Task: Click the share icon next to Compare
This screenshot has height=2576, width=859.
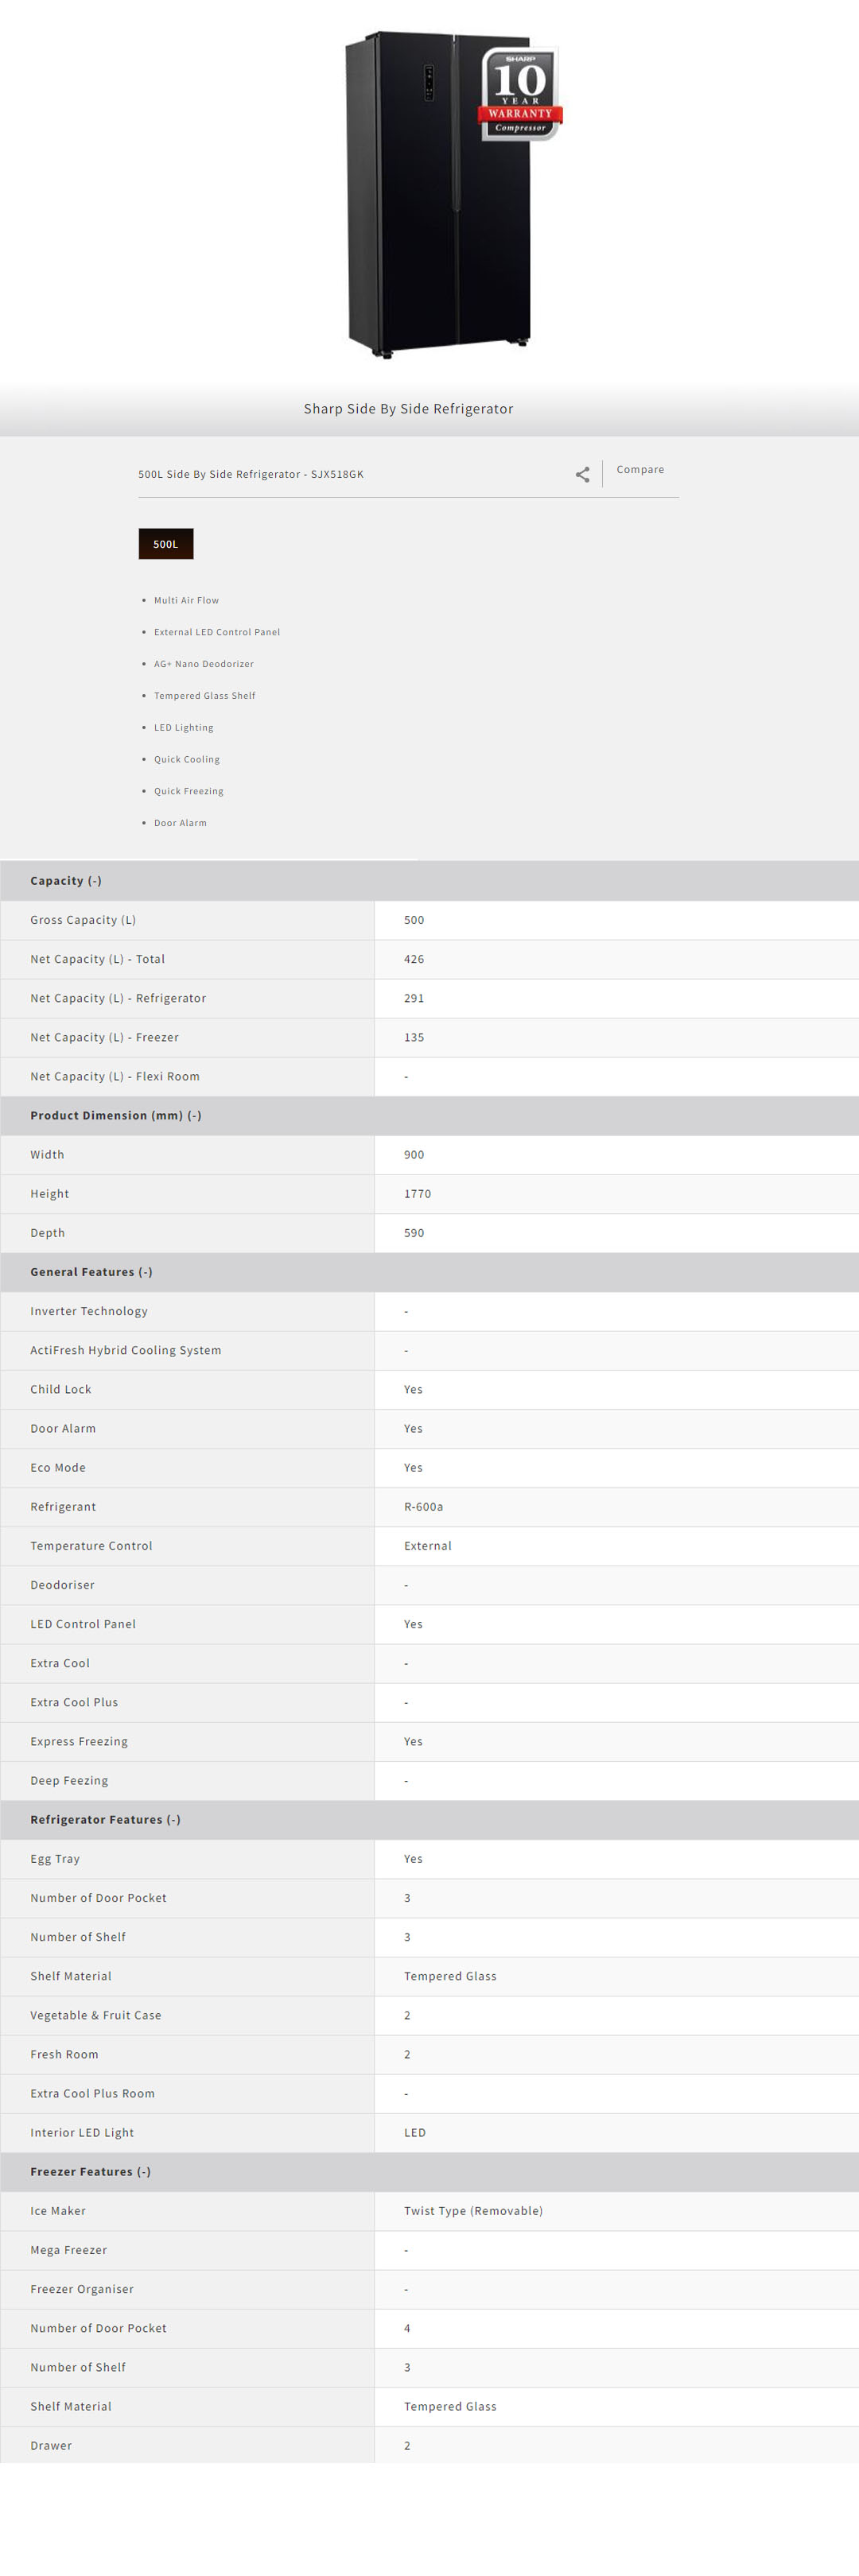Action: pyautogui.click(x=582, y=474)
